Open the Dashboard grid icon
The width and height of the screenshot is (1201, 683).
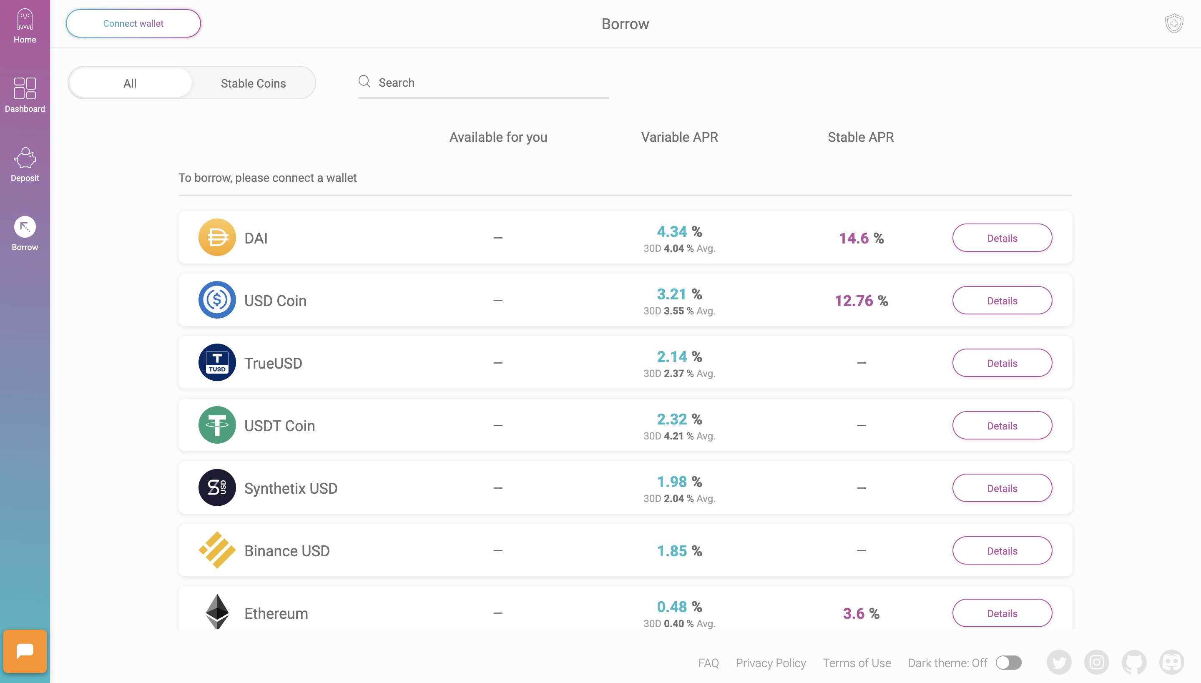tap(25, 88)
